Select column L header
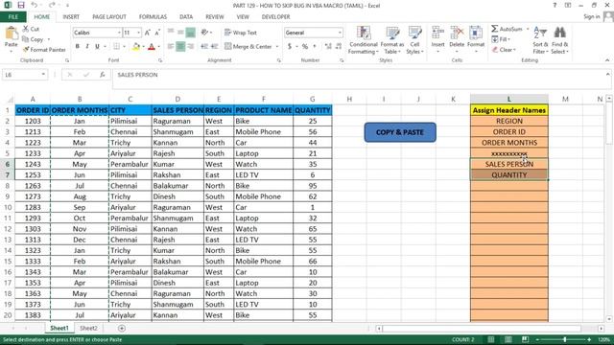Screen dimensions: 614x345 point(509,99)
